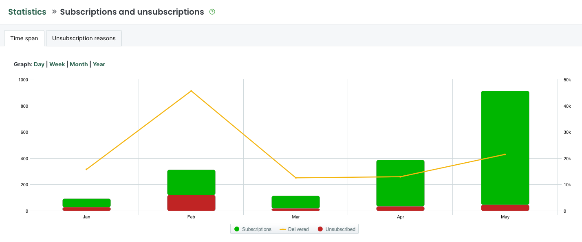
Task: Set graph view to Week
Action: pyautogui.click(x=57, y=64)
